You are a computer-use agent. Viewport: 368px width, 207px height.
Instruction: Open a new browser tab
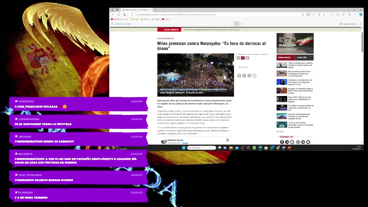155,10
